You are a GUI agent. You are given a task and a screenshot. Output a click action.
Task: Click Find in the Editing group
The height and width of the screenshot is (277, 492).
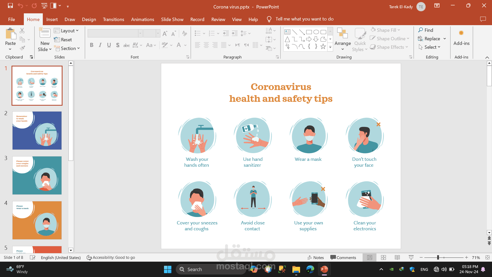tap(426, 30)
